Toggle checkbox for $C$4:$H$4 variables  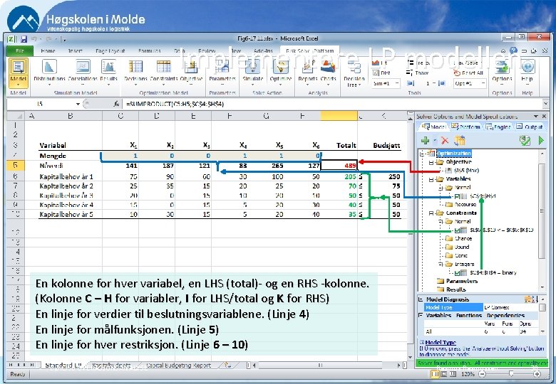point(458,196)
